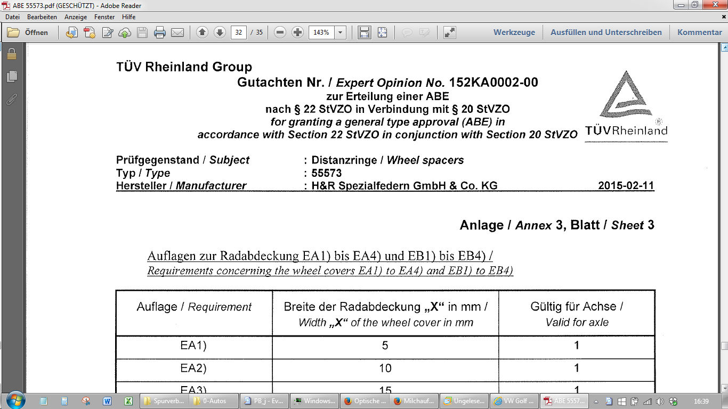The image size is (728, 409).
Task: Open Excel from taskbar
Action: 128,401
